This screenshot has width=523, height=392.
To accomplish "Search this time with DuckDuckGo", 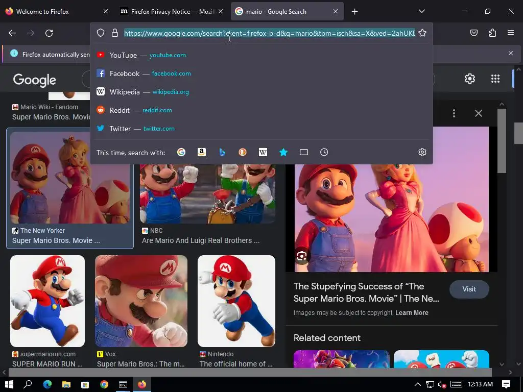I will click(x=243, y=152).
